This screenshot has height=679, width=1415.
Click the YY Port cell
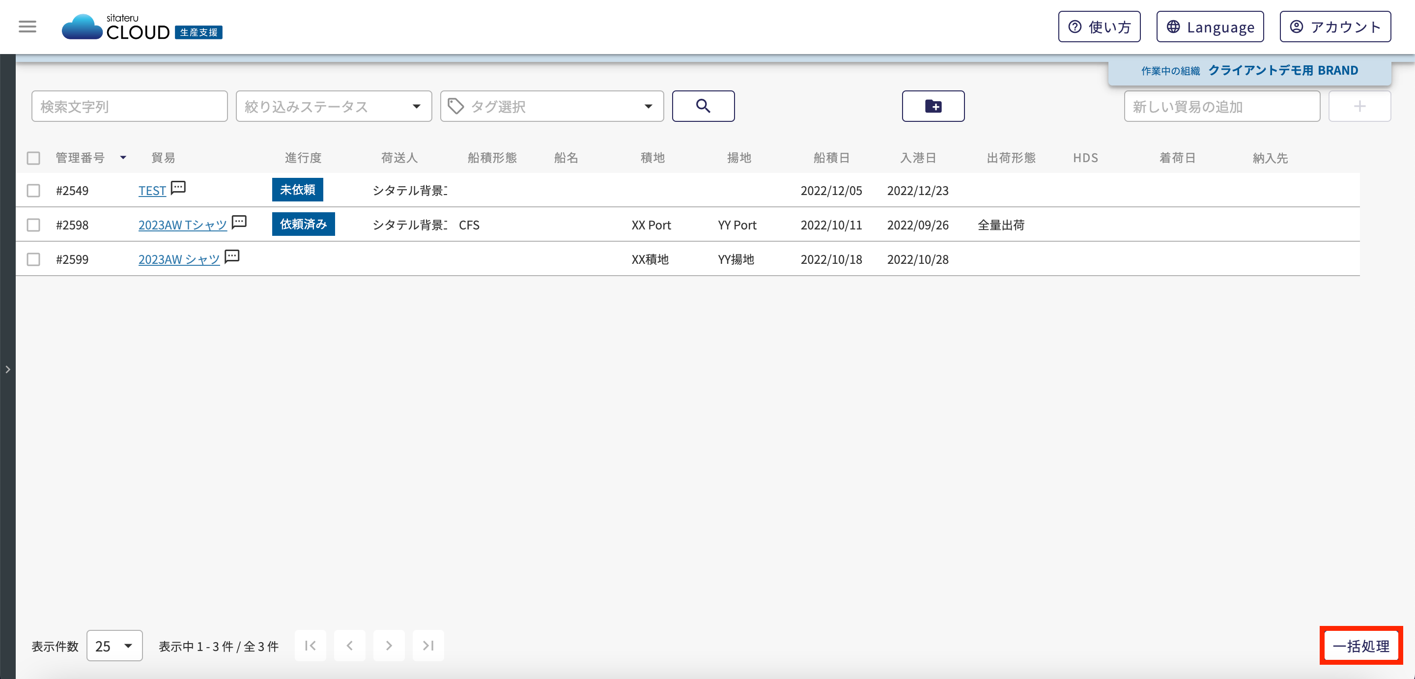[737, 225]
